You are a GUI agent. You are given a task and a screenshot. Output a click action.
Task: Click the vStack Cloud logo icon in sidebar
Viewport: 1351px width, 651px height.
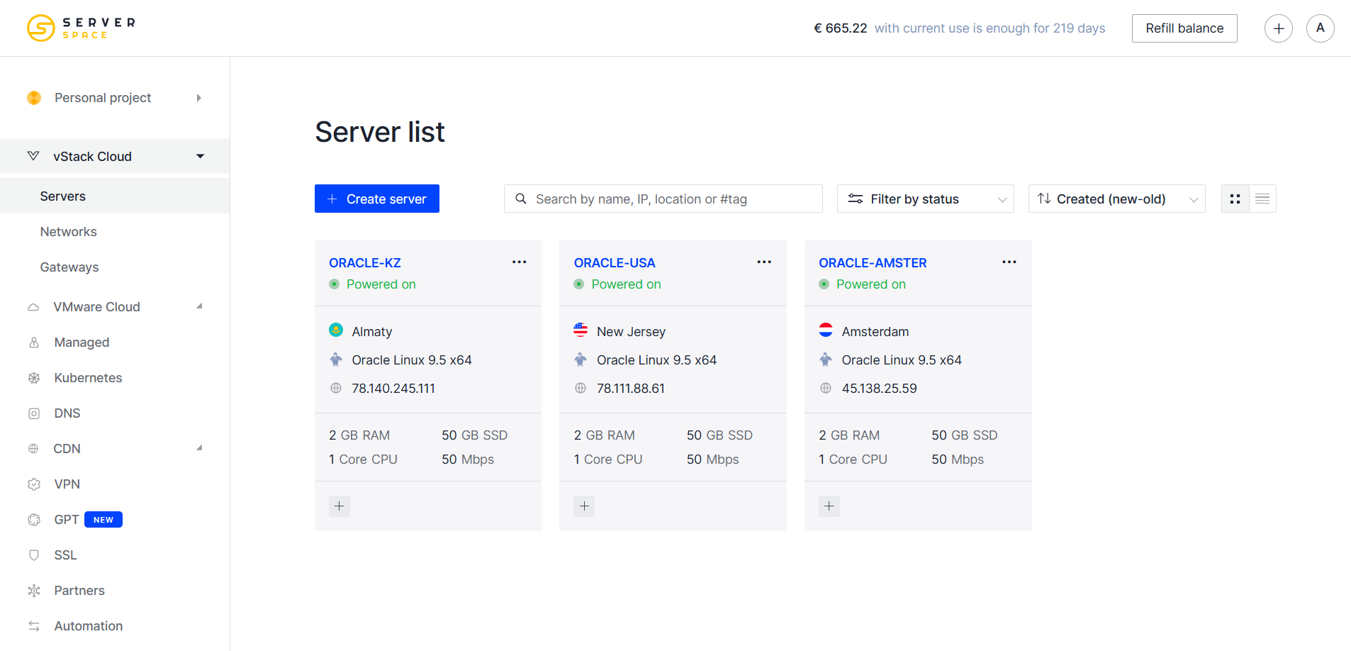pyautogui.click(x=33, y=155)
